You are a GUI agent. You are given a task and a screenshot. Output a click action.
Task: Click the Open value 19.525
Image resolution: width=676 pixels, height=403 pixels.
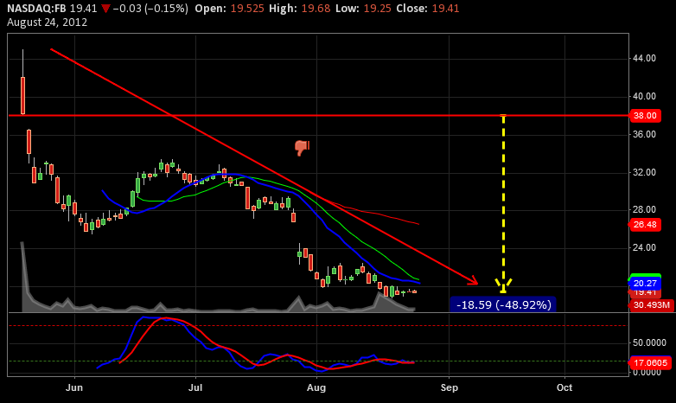(247, 8)
